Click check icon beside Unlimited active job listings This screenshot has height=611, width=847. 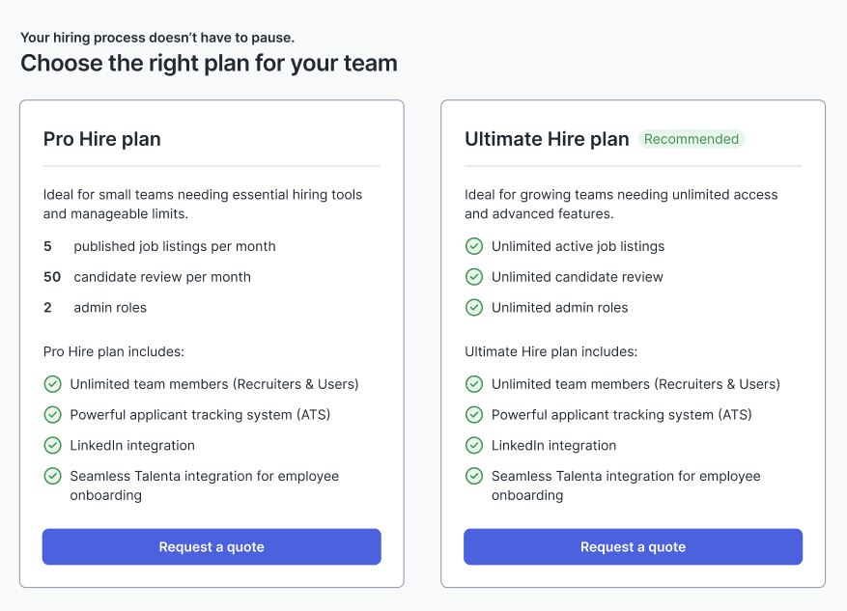point(474,246)
